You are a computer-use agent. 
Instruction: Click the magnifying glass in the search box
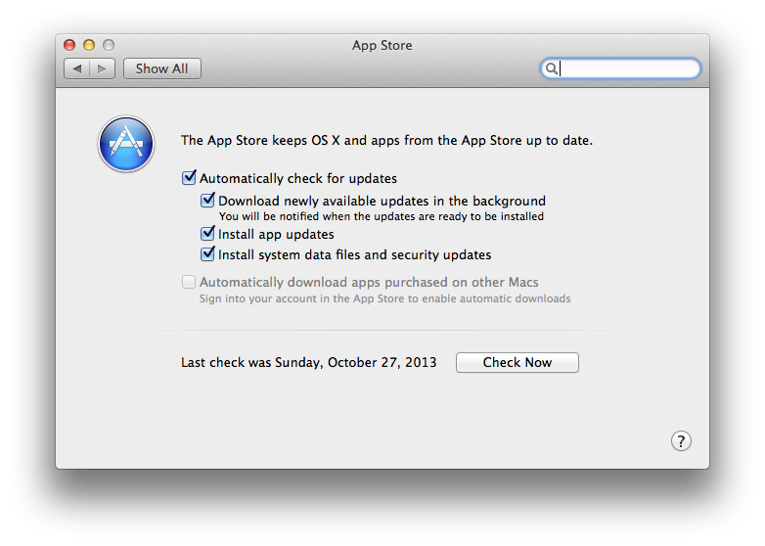552,68
